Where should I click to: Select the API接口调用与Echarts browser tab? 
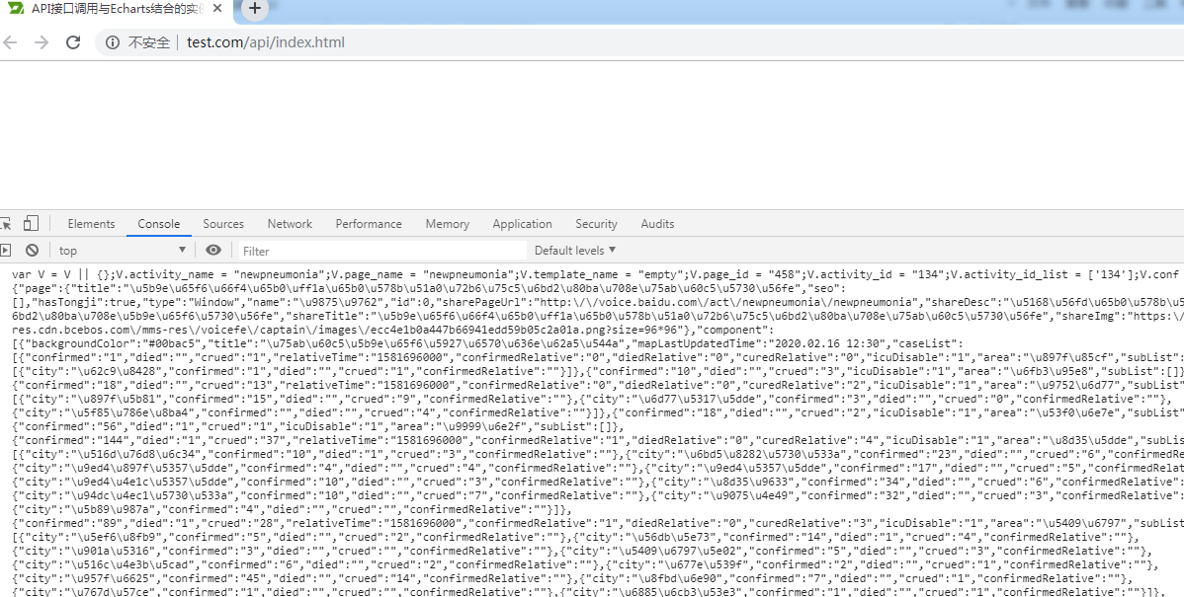point(117,9)
